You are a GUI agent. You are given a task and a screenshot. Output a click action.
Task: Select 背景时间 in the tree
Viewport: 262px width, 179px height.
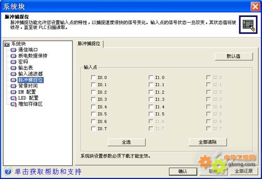coord(28,86)
